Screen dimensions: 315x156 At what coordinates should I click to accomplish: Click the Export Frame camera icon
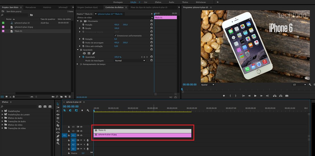[x=287, y=96]
